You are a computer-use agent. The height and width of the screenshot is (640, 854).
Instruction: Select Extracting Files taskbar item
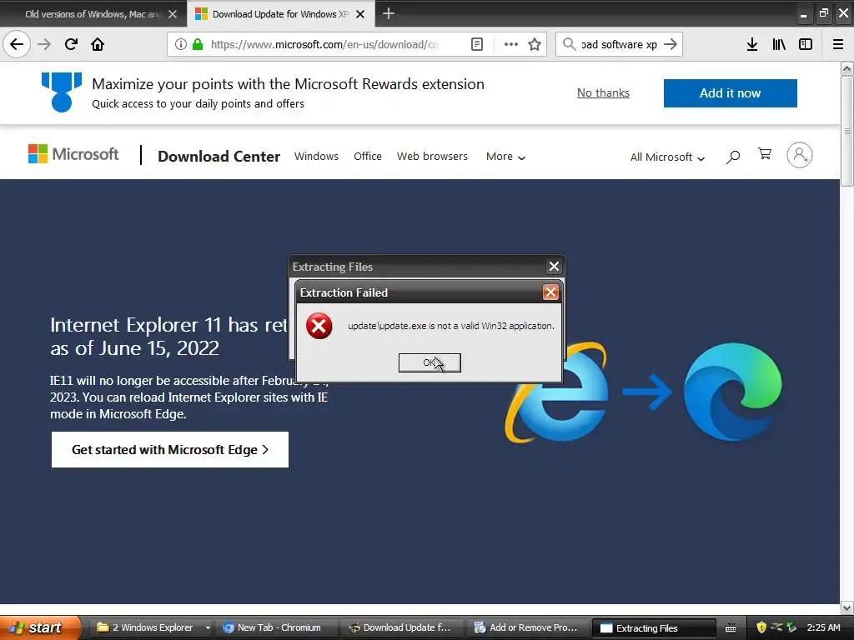point(654,627)
